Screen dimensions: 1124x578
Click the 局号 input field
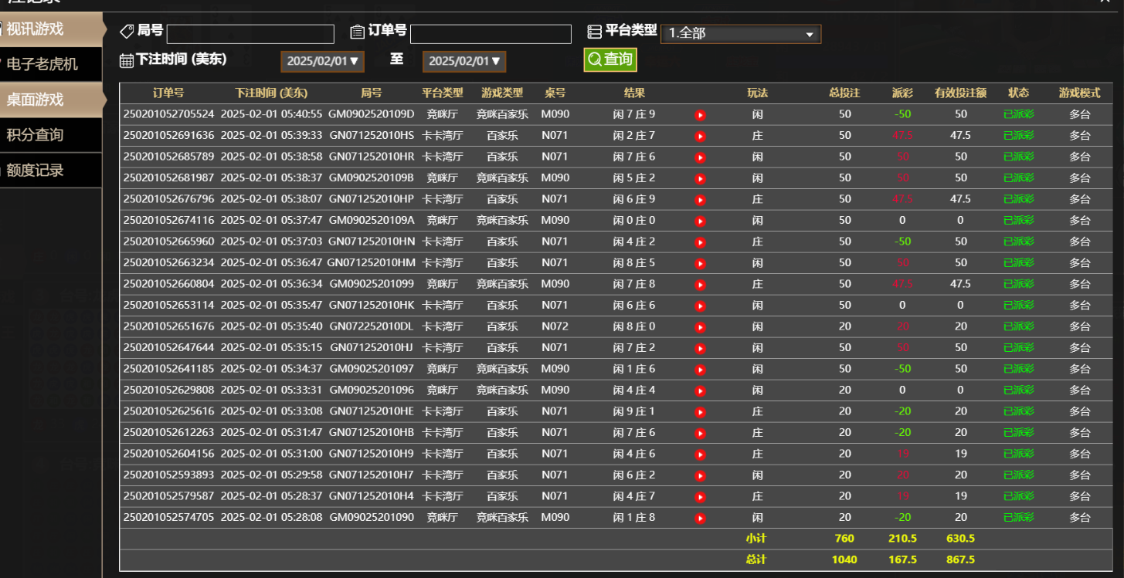tap(250, 34)
